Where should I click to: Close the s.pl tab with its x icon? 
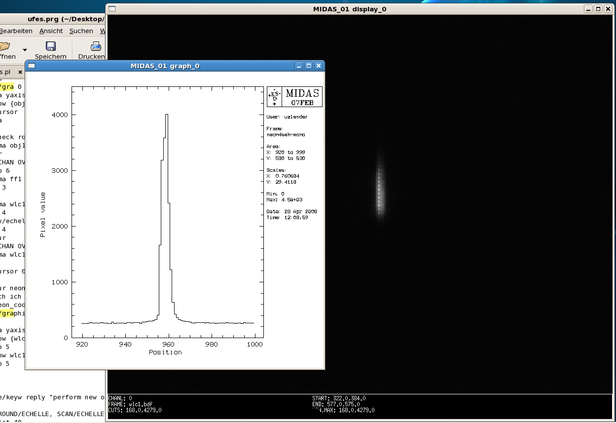[x=19, y=72]
